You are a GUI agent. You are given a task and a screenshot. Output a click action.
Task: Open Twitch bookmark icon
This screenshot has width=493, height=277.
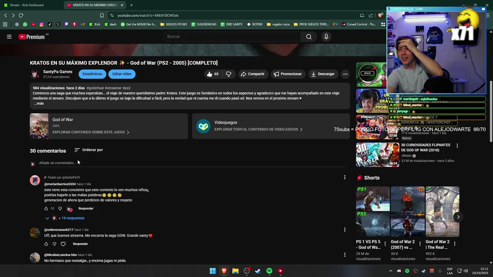(66, 24)
